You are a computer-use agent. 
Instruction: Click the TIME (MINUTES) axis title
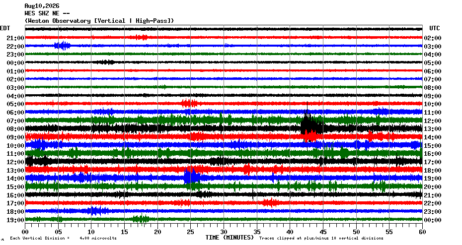click(230, 238)
